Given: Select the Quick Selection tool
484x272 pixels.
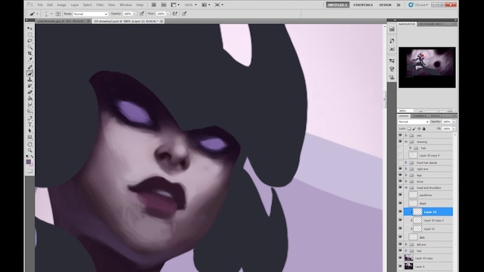Looking at the screenshot, I should pos(30,47).
